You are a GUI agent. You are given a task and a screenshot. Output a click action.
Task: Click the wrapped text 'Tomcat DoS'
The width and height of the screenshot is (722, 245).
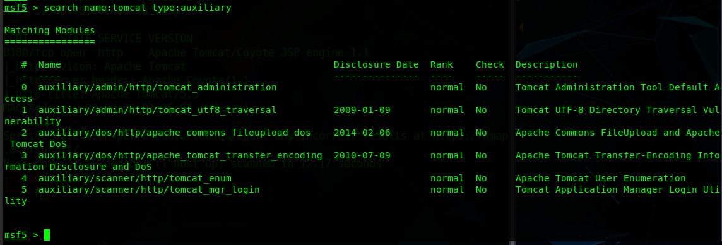pos(38,144)
